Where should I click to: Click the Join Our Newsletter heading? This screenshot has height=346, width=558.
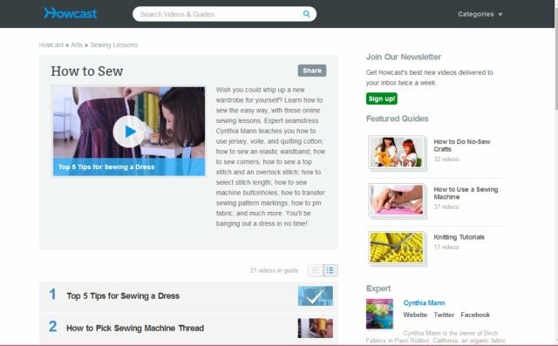[x=403, y=57]
